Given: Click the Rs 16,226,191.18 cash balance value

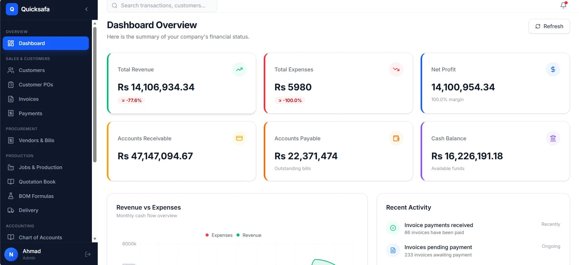Looking at the screenshot, I should [x=467, y=156].
